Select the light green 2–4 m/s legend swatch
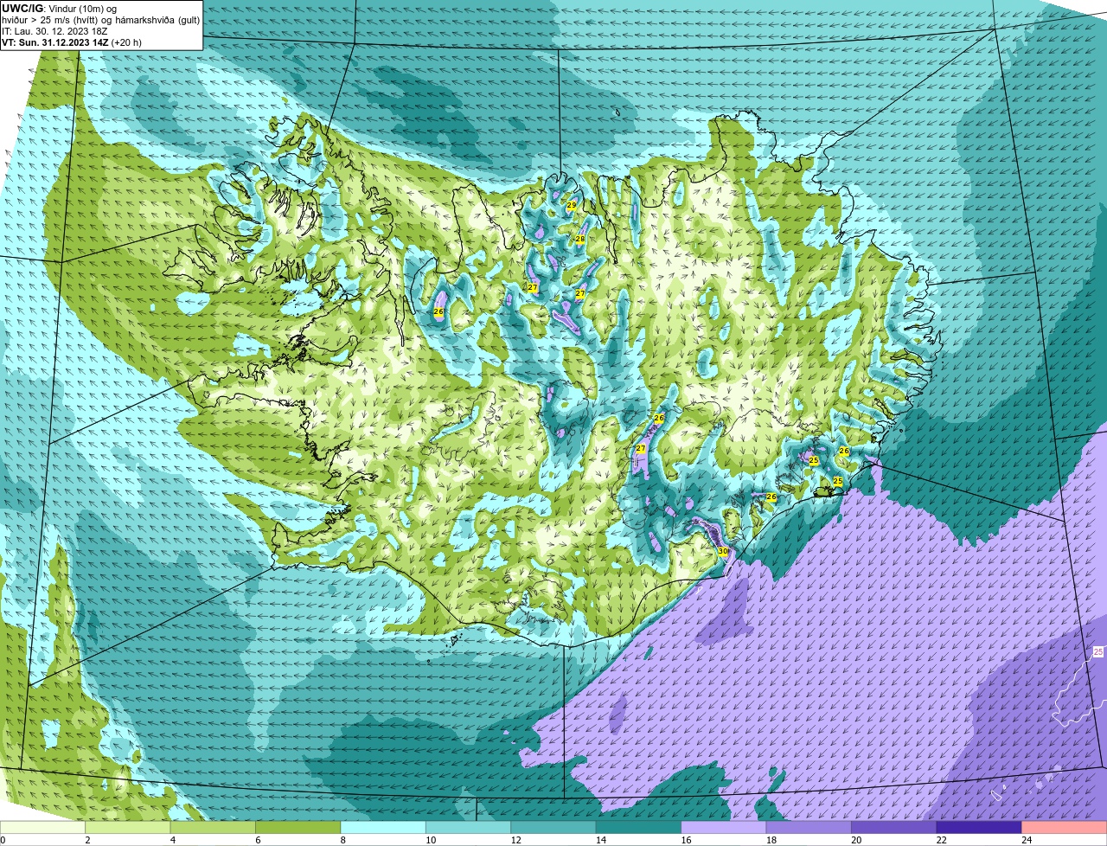The image size is (1107, 846). [128, 827]
